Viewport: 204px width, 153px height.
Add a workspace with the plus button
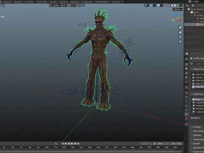tap(122, 2)
